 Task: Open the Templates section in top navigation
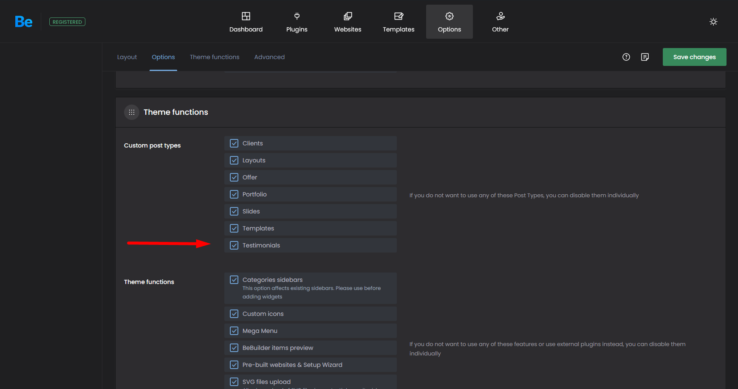pos(399,22)
